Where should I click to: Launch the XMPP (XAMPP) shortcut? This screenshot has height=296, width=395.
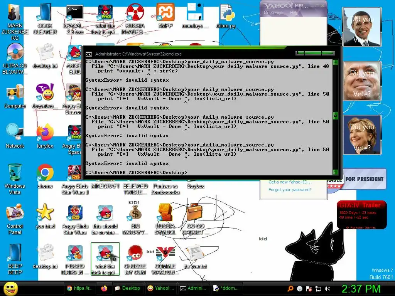(165, 12)
